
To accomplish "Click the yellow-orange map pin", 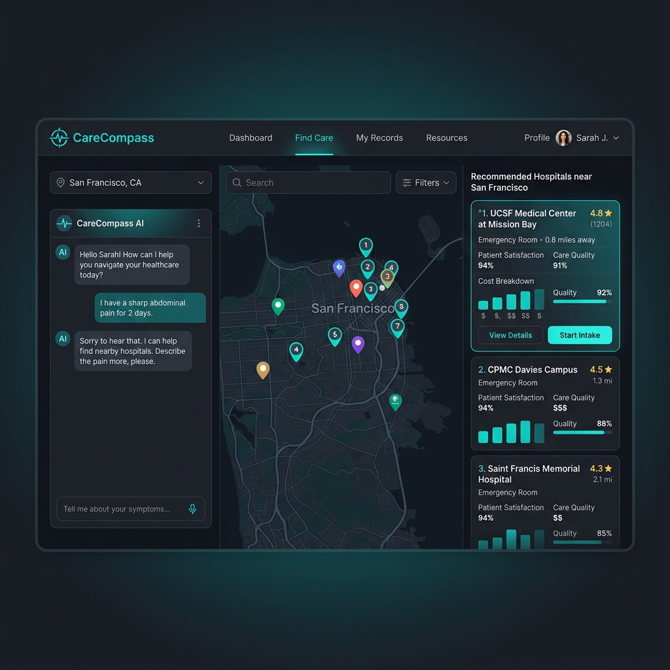I will pyautogui.click(x=263, y=370).
